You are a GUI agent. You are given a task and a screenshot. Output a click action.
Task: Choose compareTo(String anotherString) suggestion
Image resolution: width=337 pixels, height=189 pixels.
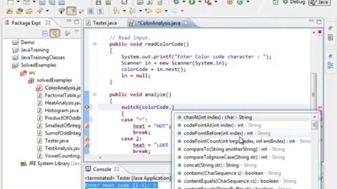[x=243, y=149]
